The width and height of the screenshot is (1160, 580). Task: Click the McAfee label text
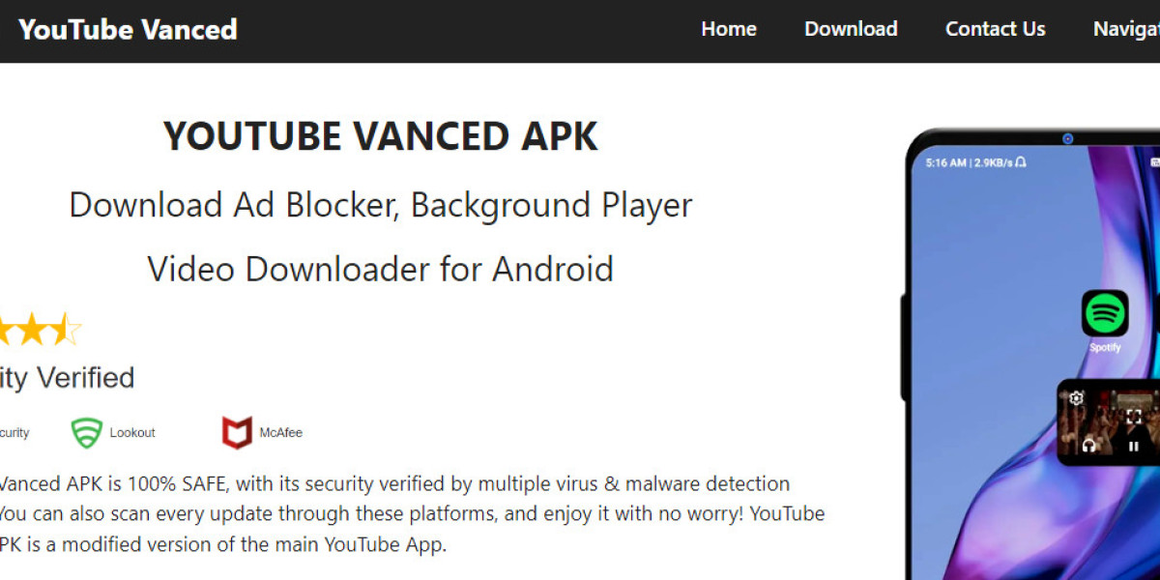click(x=280, y=433)
